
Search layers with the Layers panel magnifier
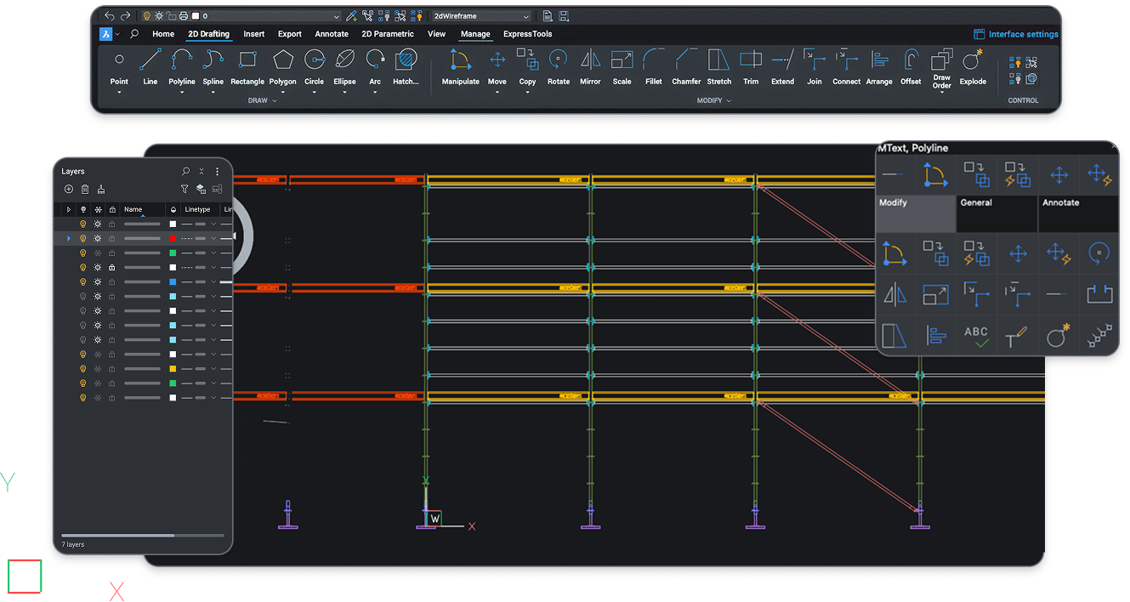pos(185,171)
